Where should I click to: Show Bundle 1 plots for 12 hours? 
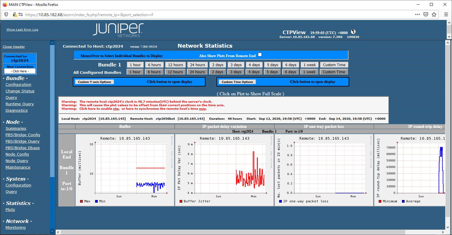click(x=175, y=65)
